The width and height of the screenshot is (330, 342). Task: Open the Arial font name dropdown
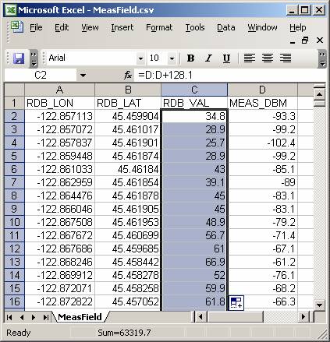coord(140,58)
